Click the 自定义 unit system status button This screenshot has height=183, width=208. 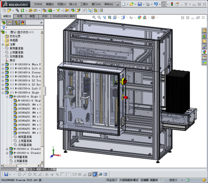[173, 180]
